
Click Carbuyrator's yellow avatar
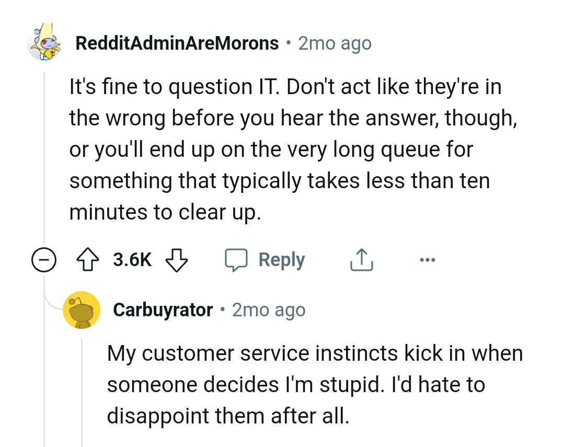[82, 310]
